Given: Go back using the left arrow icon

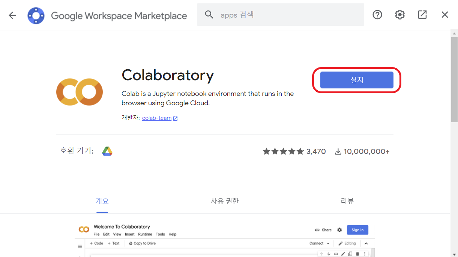Looking at the screenshot, I should tap(13, 15).
